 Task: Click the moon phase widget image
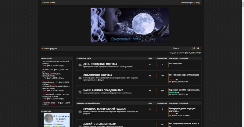57,120
